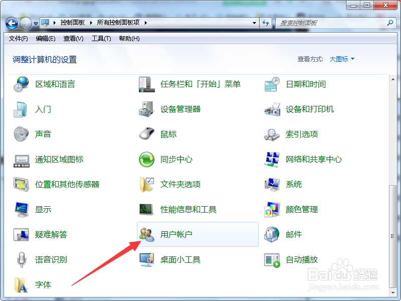This screenshot has height=301, width=401.
Task: Open the 入门 icon
Action: (21, 109)
